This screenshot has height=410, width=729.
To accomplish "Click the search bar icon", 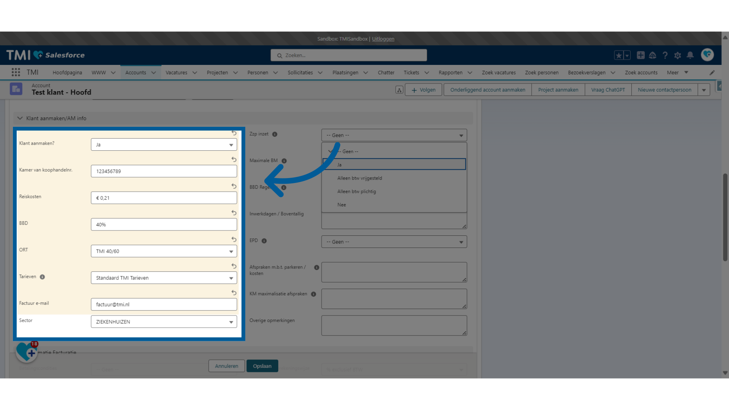I will [280, 55].
